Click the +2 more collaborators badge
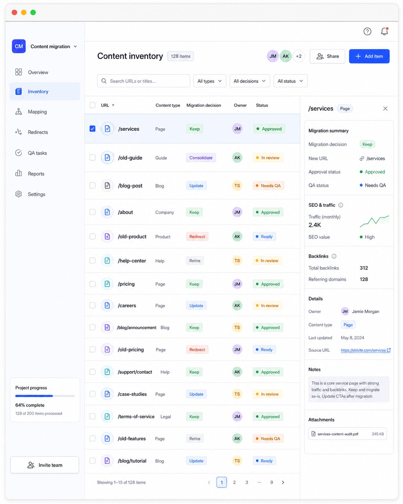This screenshot has width=403, height=504. point(298,56)
